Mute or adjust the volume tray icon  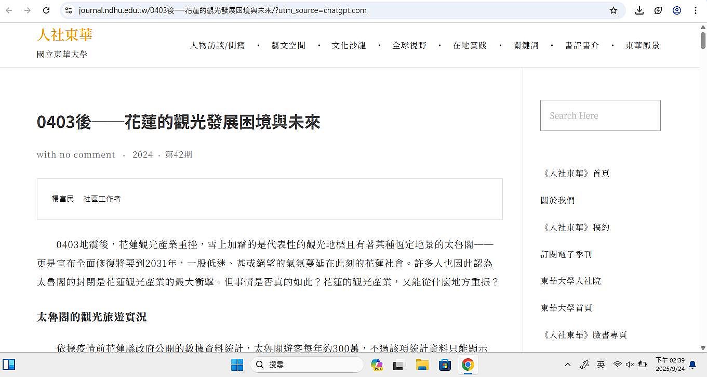pyautogui.click(x=630, y=365)
